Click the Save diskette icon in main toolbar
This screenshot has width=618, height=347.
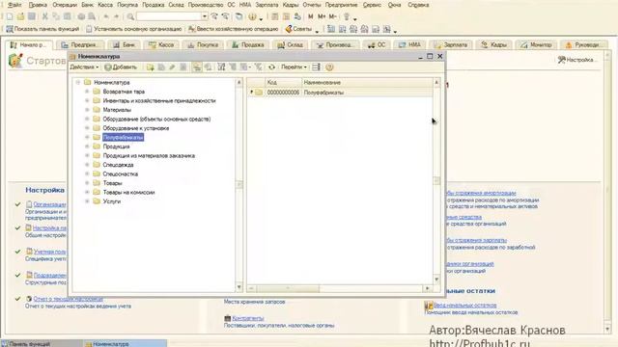pos(32,16)
